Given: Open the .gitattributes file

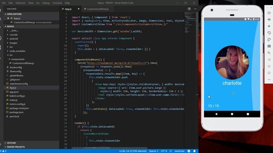Looking at the screenshot, I should click(x=16, y=76).
